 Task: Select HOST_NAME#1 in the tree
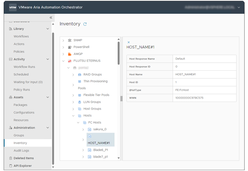pos(100,140)
